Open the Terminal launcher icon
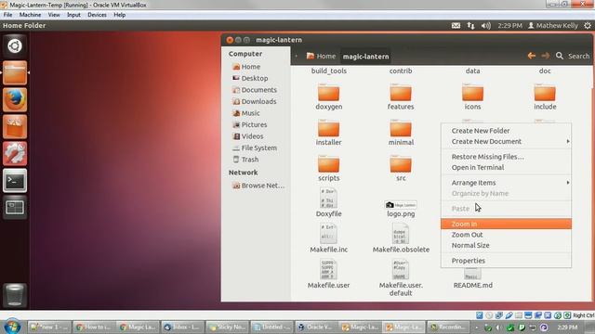595x334 pixels. tap(15, 181)
